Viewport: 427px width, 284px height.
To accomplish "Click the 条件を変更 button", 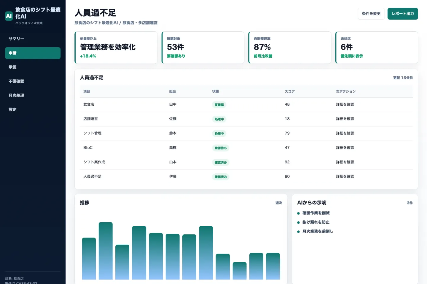I will (371, 14).
